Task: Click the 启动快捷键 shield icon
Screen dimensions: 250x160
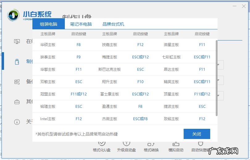Action: [200, 144]
